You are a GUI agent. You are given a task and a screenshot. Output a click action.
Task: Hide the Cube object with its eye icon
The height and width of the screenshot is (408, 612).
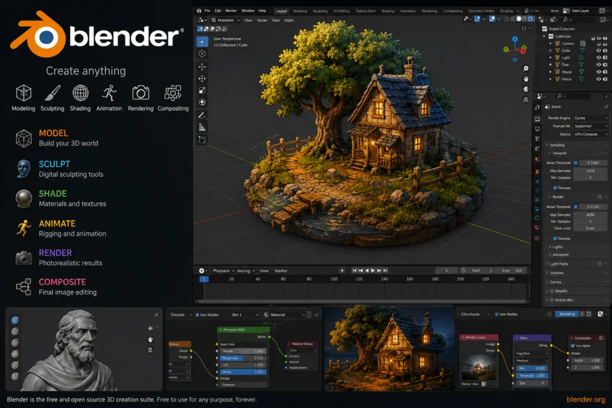coord(599,51)
